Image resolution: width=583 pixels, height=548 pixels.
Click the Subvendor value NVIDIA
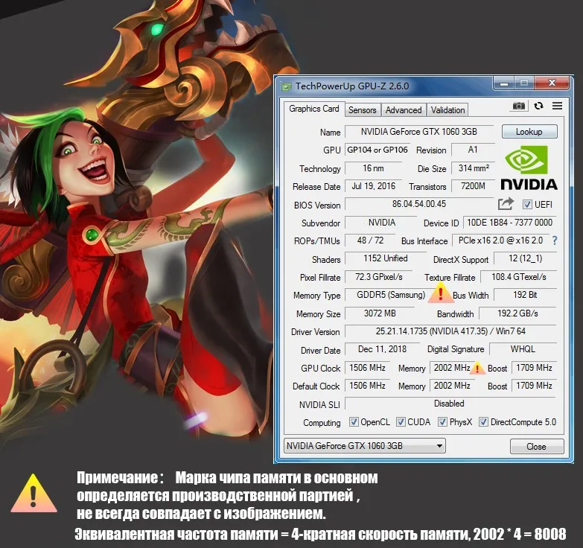382,223
